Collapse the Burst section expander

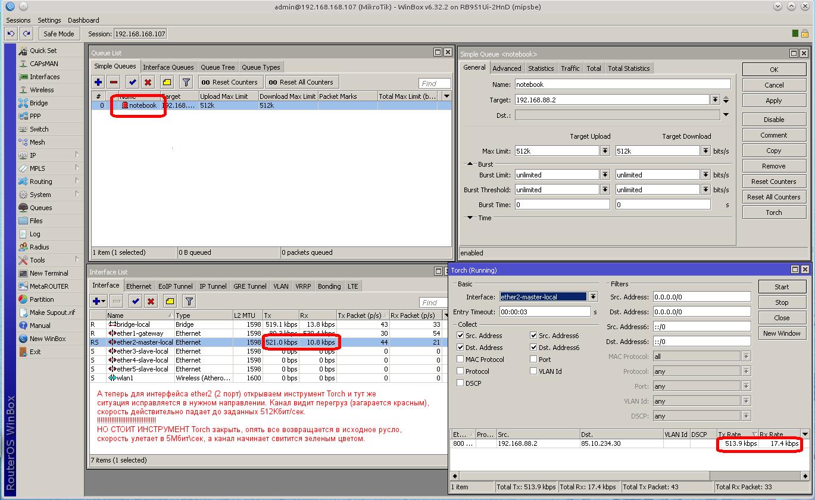tap(470, 164)
